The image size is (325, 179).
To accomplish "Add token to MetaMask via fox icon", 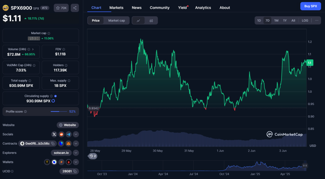I will [69, 144].
